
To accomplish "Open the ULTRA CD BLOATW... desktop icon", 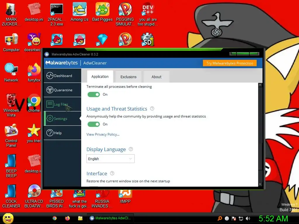I will point(34,196).
